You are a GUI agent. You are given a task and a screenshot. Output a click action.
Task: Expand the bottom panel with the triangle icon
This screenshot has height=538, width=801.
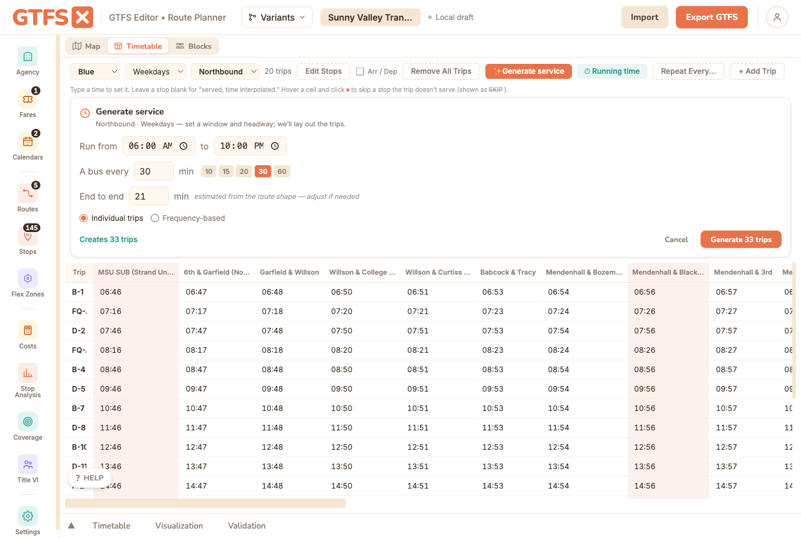(71, 525)
